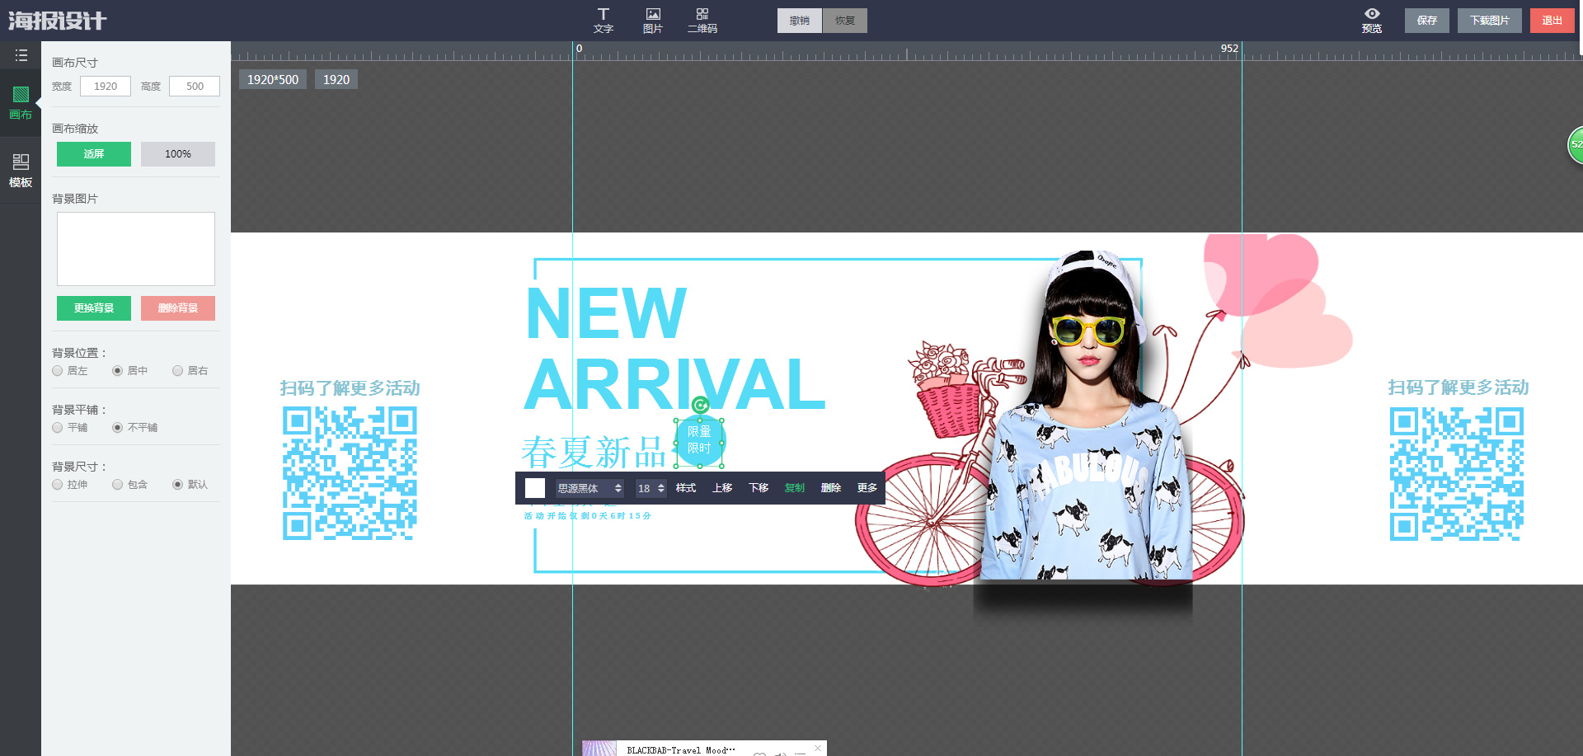Open the font size 18 dropdown

coord(650,488)
